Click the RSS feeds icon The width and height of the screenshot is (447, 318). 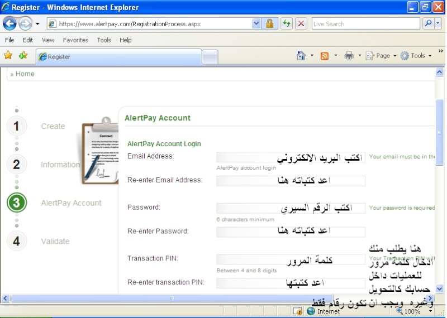pyautogui.click(x=325, y=56)
